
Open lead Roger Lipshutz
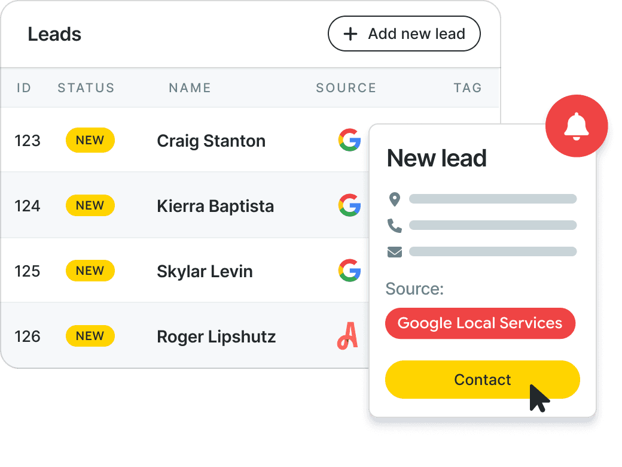pyautogui.click(x=216, y=336)
